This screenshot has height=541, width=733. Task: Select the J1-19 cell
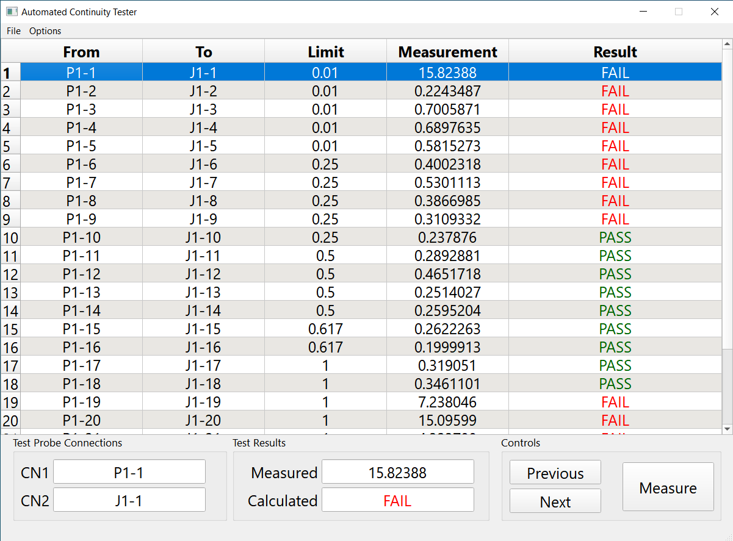(x=203, y=402)
